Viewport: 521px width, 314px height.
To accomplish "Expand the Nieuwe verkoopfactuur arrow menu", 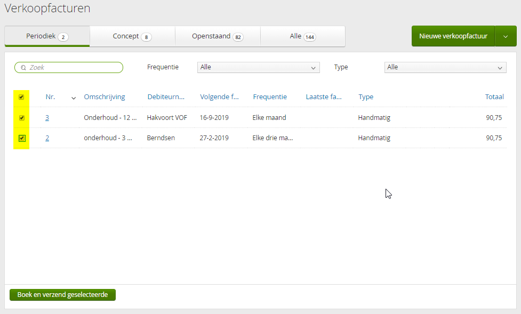I will point(506,36).
